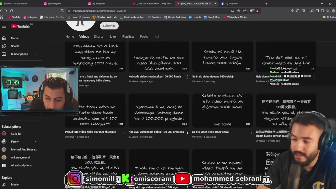Open the YouTube guide hamburger menu
The height and width of the screenshot is (189, 336).
click(x=4, y=26)
